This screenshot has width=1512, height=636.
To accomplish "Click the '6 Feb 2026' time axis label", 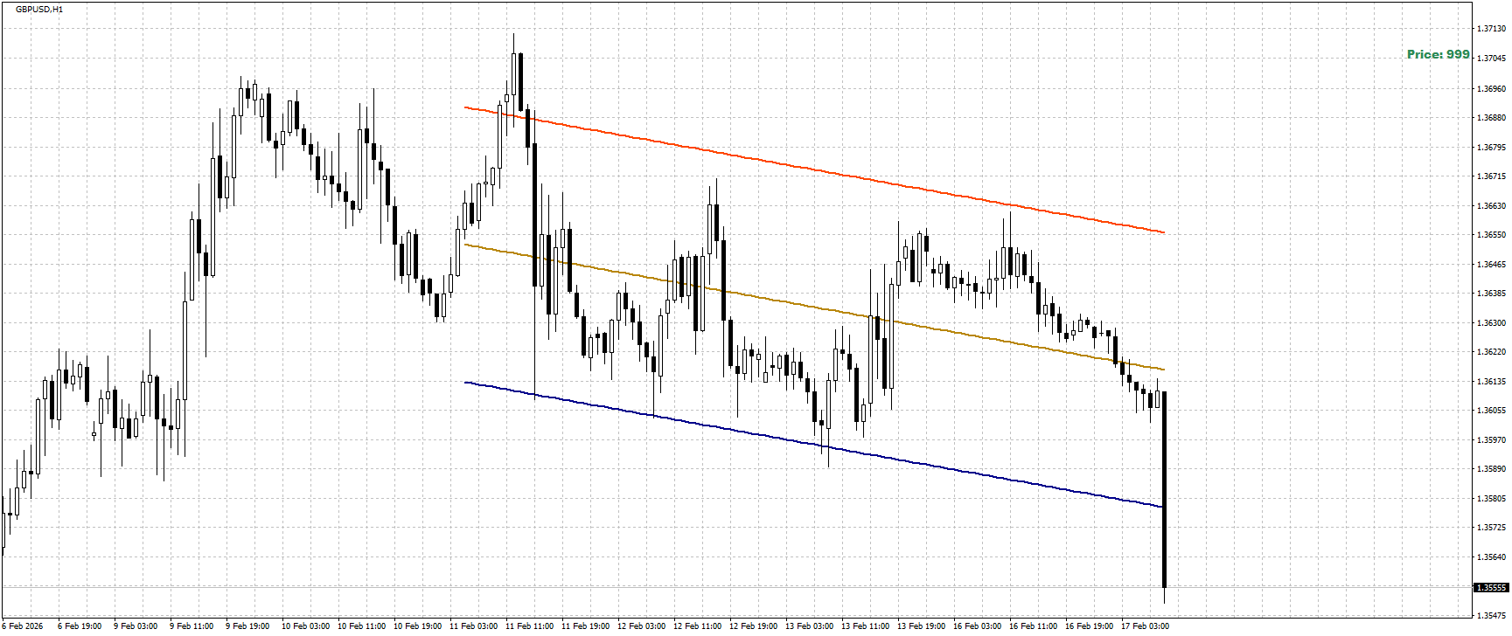I will [23, 626].
